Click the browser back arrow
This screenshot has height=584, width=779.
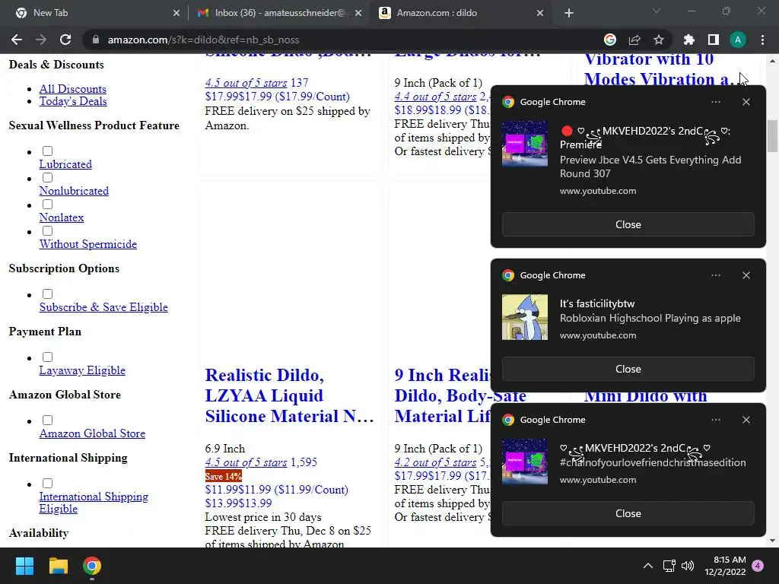[17, 40]
